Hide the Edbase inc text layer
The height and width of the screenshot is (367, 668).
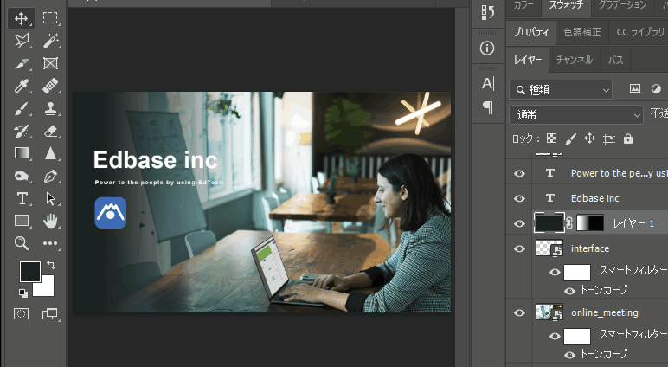point(519,198)
